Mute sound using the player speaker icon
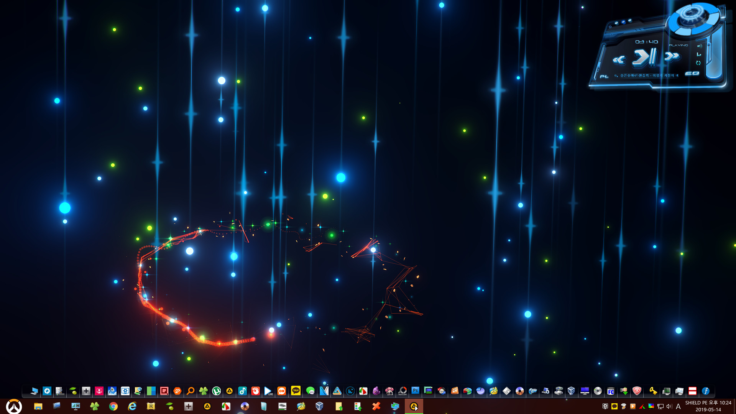Viewport: 736px width, 414px height. coord(700,46)
